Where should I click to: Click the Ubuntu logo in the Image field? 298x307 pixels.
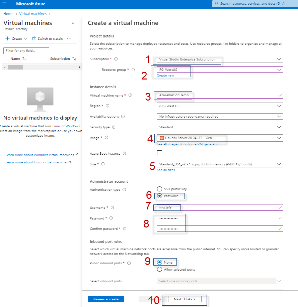(x=162, y=138)
